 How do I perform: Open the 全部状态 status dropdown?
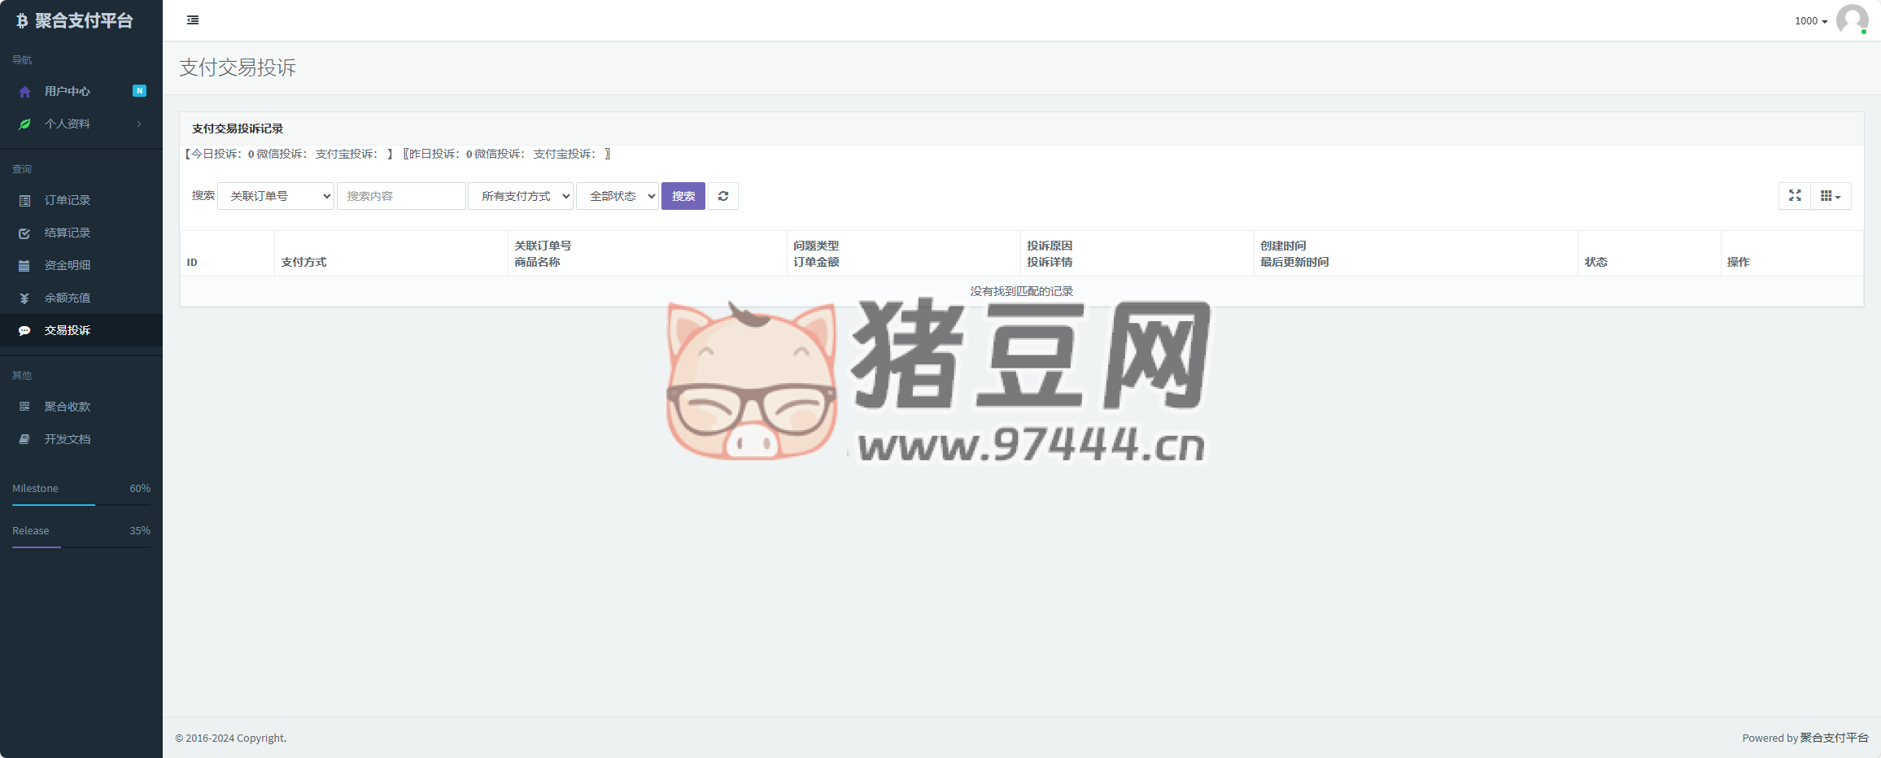point(618,196)
